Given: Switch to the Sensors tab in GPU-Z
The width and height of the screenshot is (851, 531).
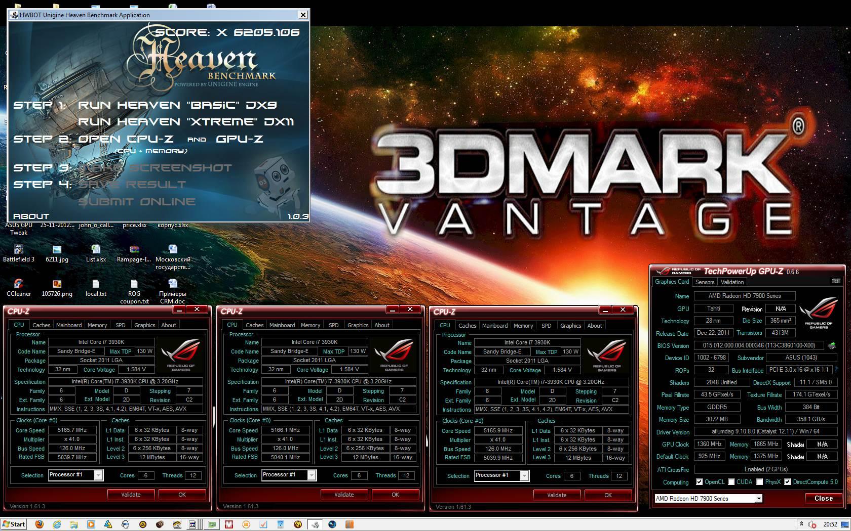Looking at the screenshot, I should (705, 282).
